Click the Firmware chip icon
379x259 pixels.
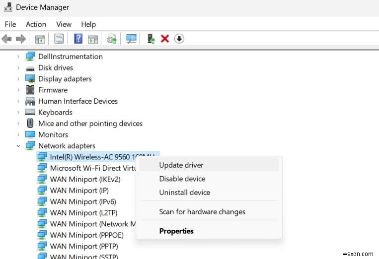pyautogui.click(x=30, y=90)
